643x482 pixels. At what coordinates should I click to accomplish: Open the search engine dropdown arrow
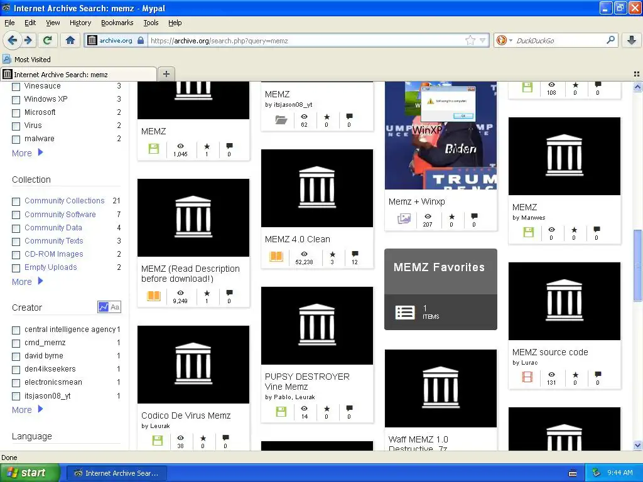(x=511, y=40)
